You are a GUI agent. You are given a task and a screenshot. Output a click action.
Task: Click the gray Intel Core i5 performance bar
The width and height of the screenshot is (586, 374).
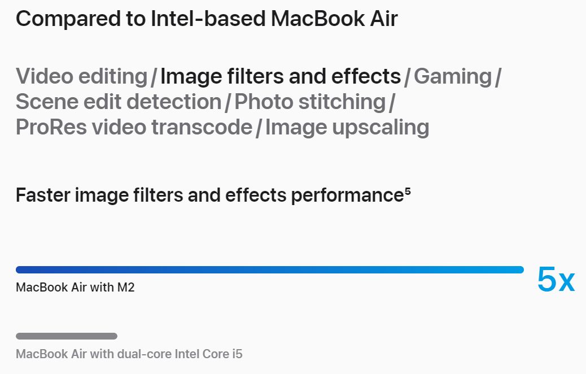(67, 336)
